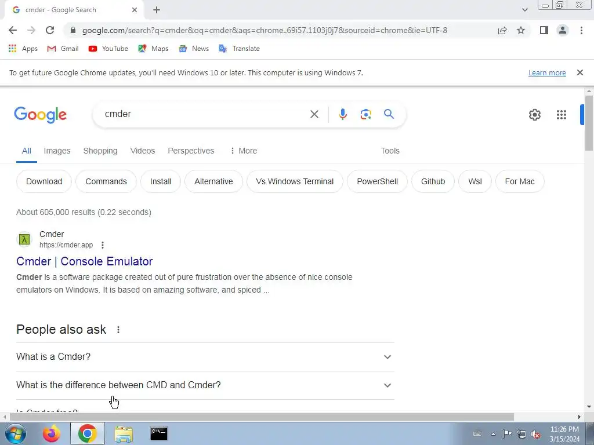The width and height of the screenshot is (594, 445).
Task: Filter results with Alternative chip
Action: pyautogui.click(x=213, y=181)
